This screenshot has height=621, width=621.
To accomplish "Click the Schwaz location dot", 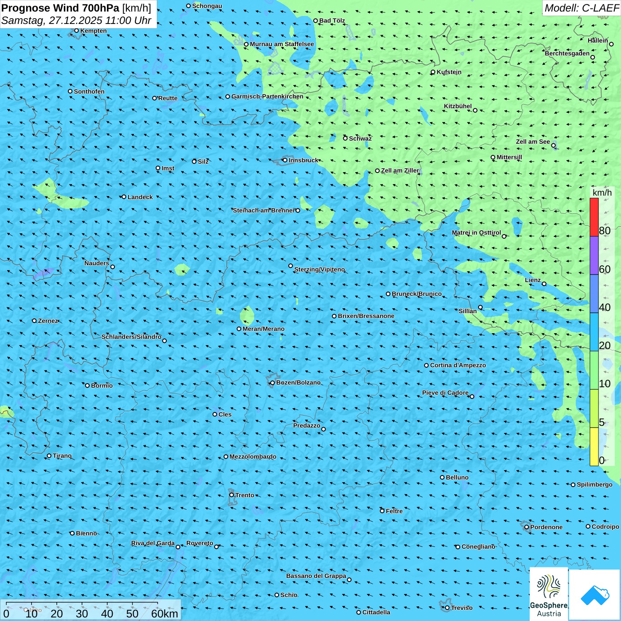I will pyautogui.click(x=345, y=138).
